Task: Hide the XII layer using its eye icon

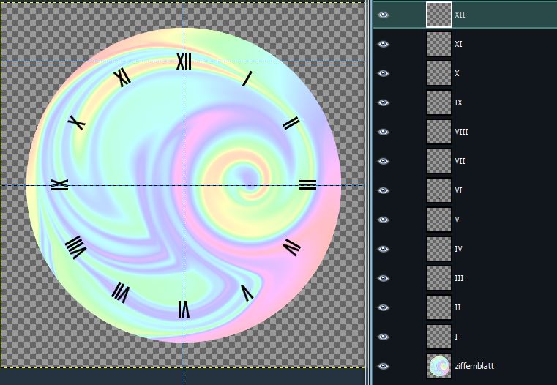Action: 383,15
